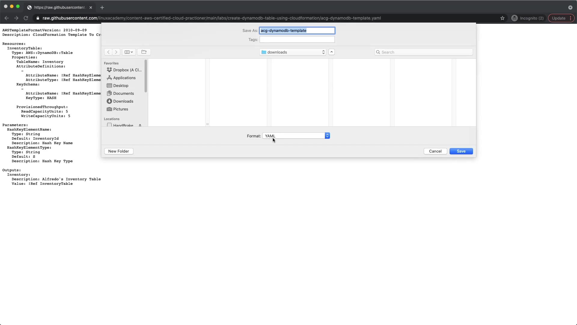
Task: Click the Save button
Action: (461, 151)
